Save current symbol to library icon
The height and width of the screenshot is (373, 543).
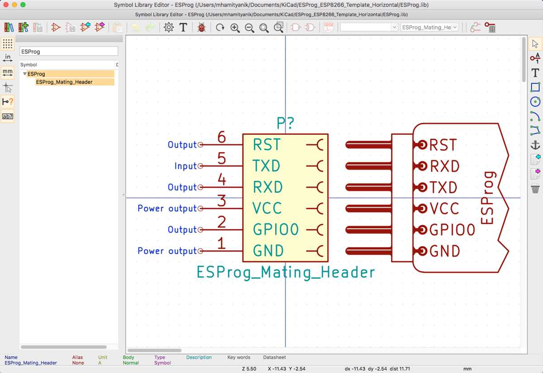pyautogui.click(x=71, y=27)
